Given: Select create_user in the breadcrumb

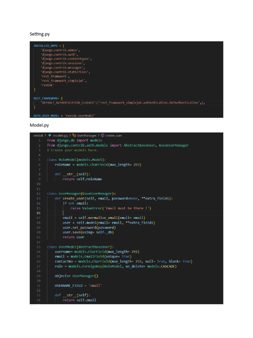Looking at the screenshot, I should 113,136.
